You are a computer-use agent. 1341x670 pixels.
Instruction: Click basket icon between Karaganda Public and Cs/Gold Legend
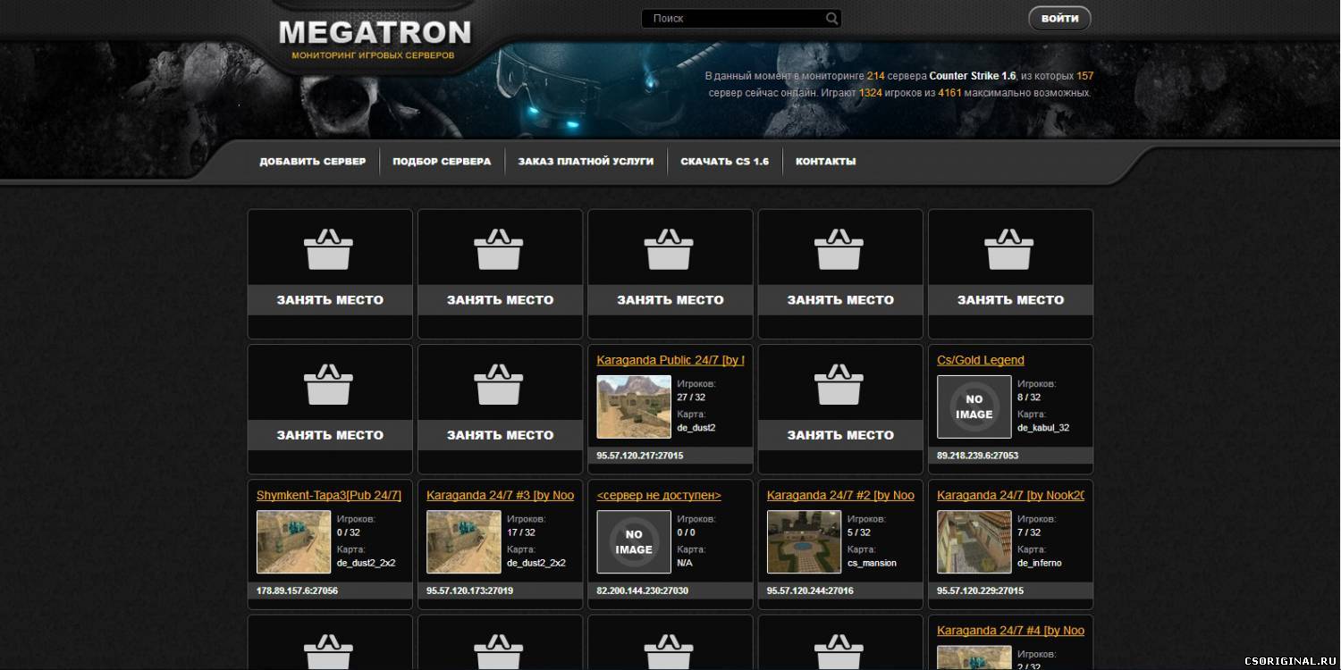tap(839, 384)
